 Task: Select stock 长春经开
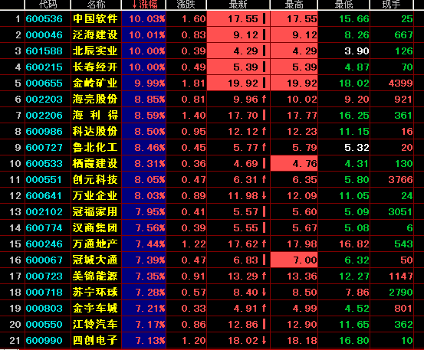[x=95, y=67]
